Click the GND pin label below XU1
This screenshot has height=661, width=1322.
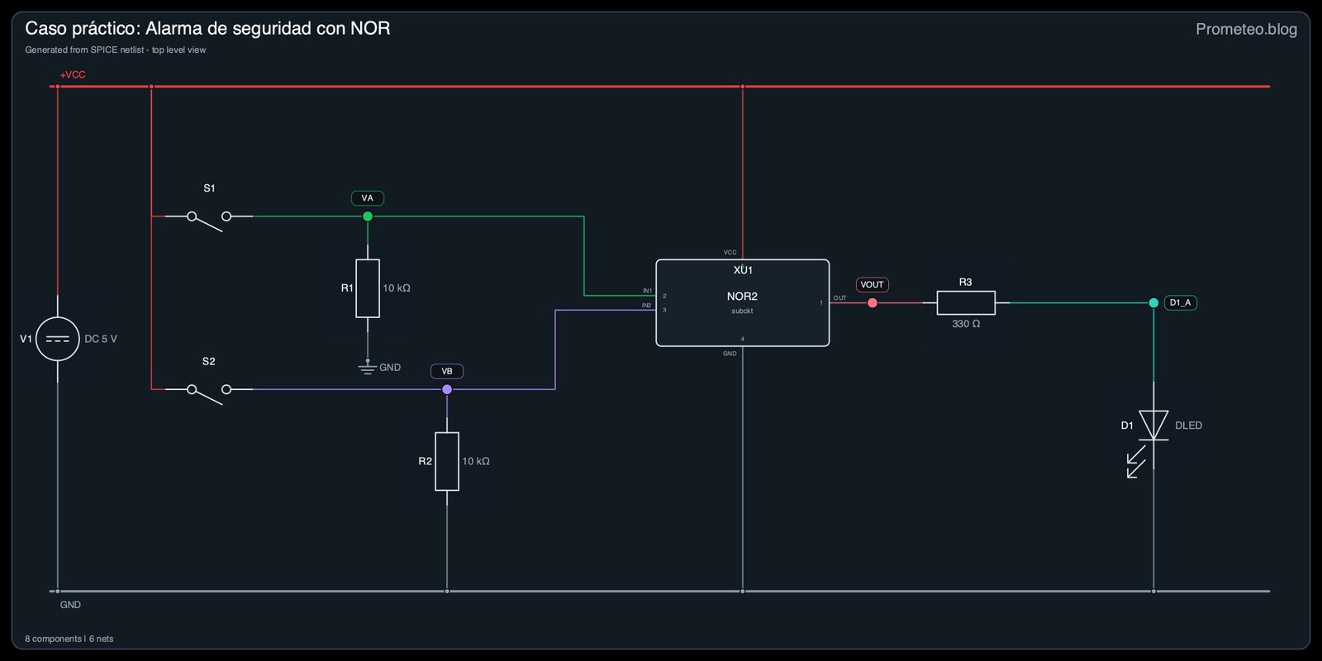[730, 354]
